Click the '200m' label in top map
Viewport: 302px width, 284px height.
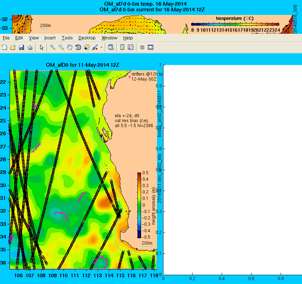coord(45,26)
